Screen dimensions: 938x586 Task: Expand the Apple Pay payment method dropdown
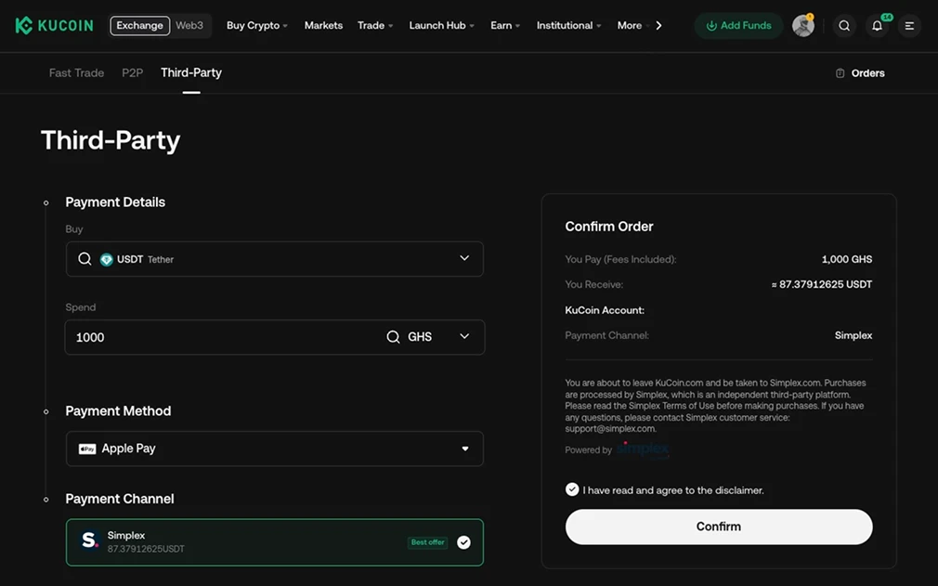(465, 449)
